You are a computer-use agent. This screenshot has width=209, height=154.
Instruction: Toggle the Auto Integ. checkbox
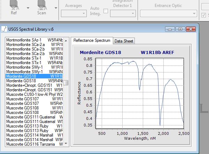[106, 11]
